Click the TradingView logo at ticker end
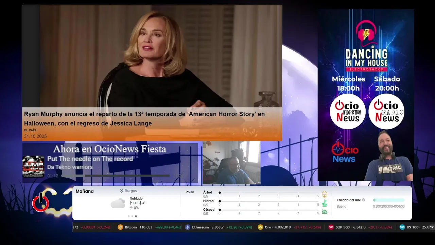 point(432,227)
